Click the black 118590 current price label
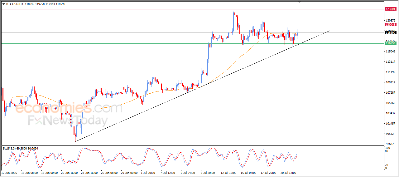The height and width of the screenshot is (177, 399). click(391, 32)
